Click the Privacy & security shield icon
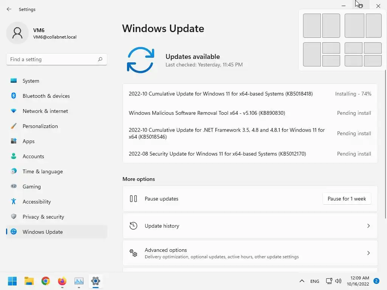 coord(14,216)
